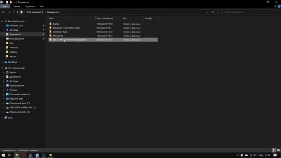The width and height of the screenshot is (281, 158).
Task: Open Task View on the taskbar
Action: (10, 155)
